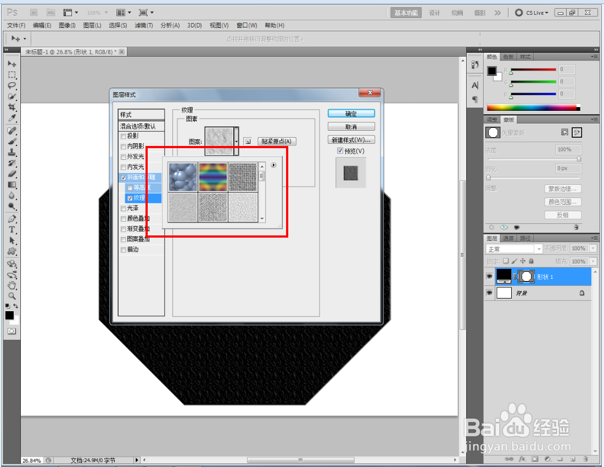Viewport: 604px width, 467px height.
Task: Click the 确定 OK button
Action: [351, 114]
